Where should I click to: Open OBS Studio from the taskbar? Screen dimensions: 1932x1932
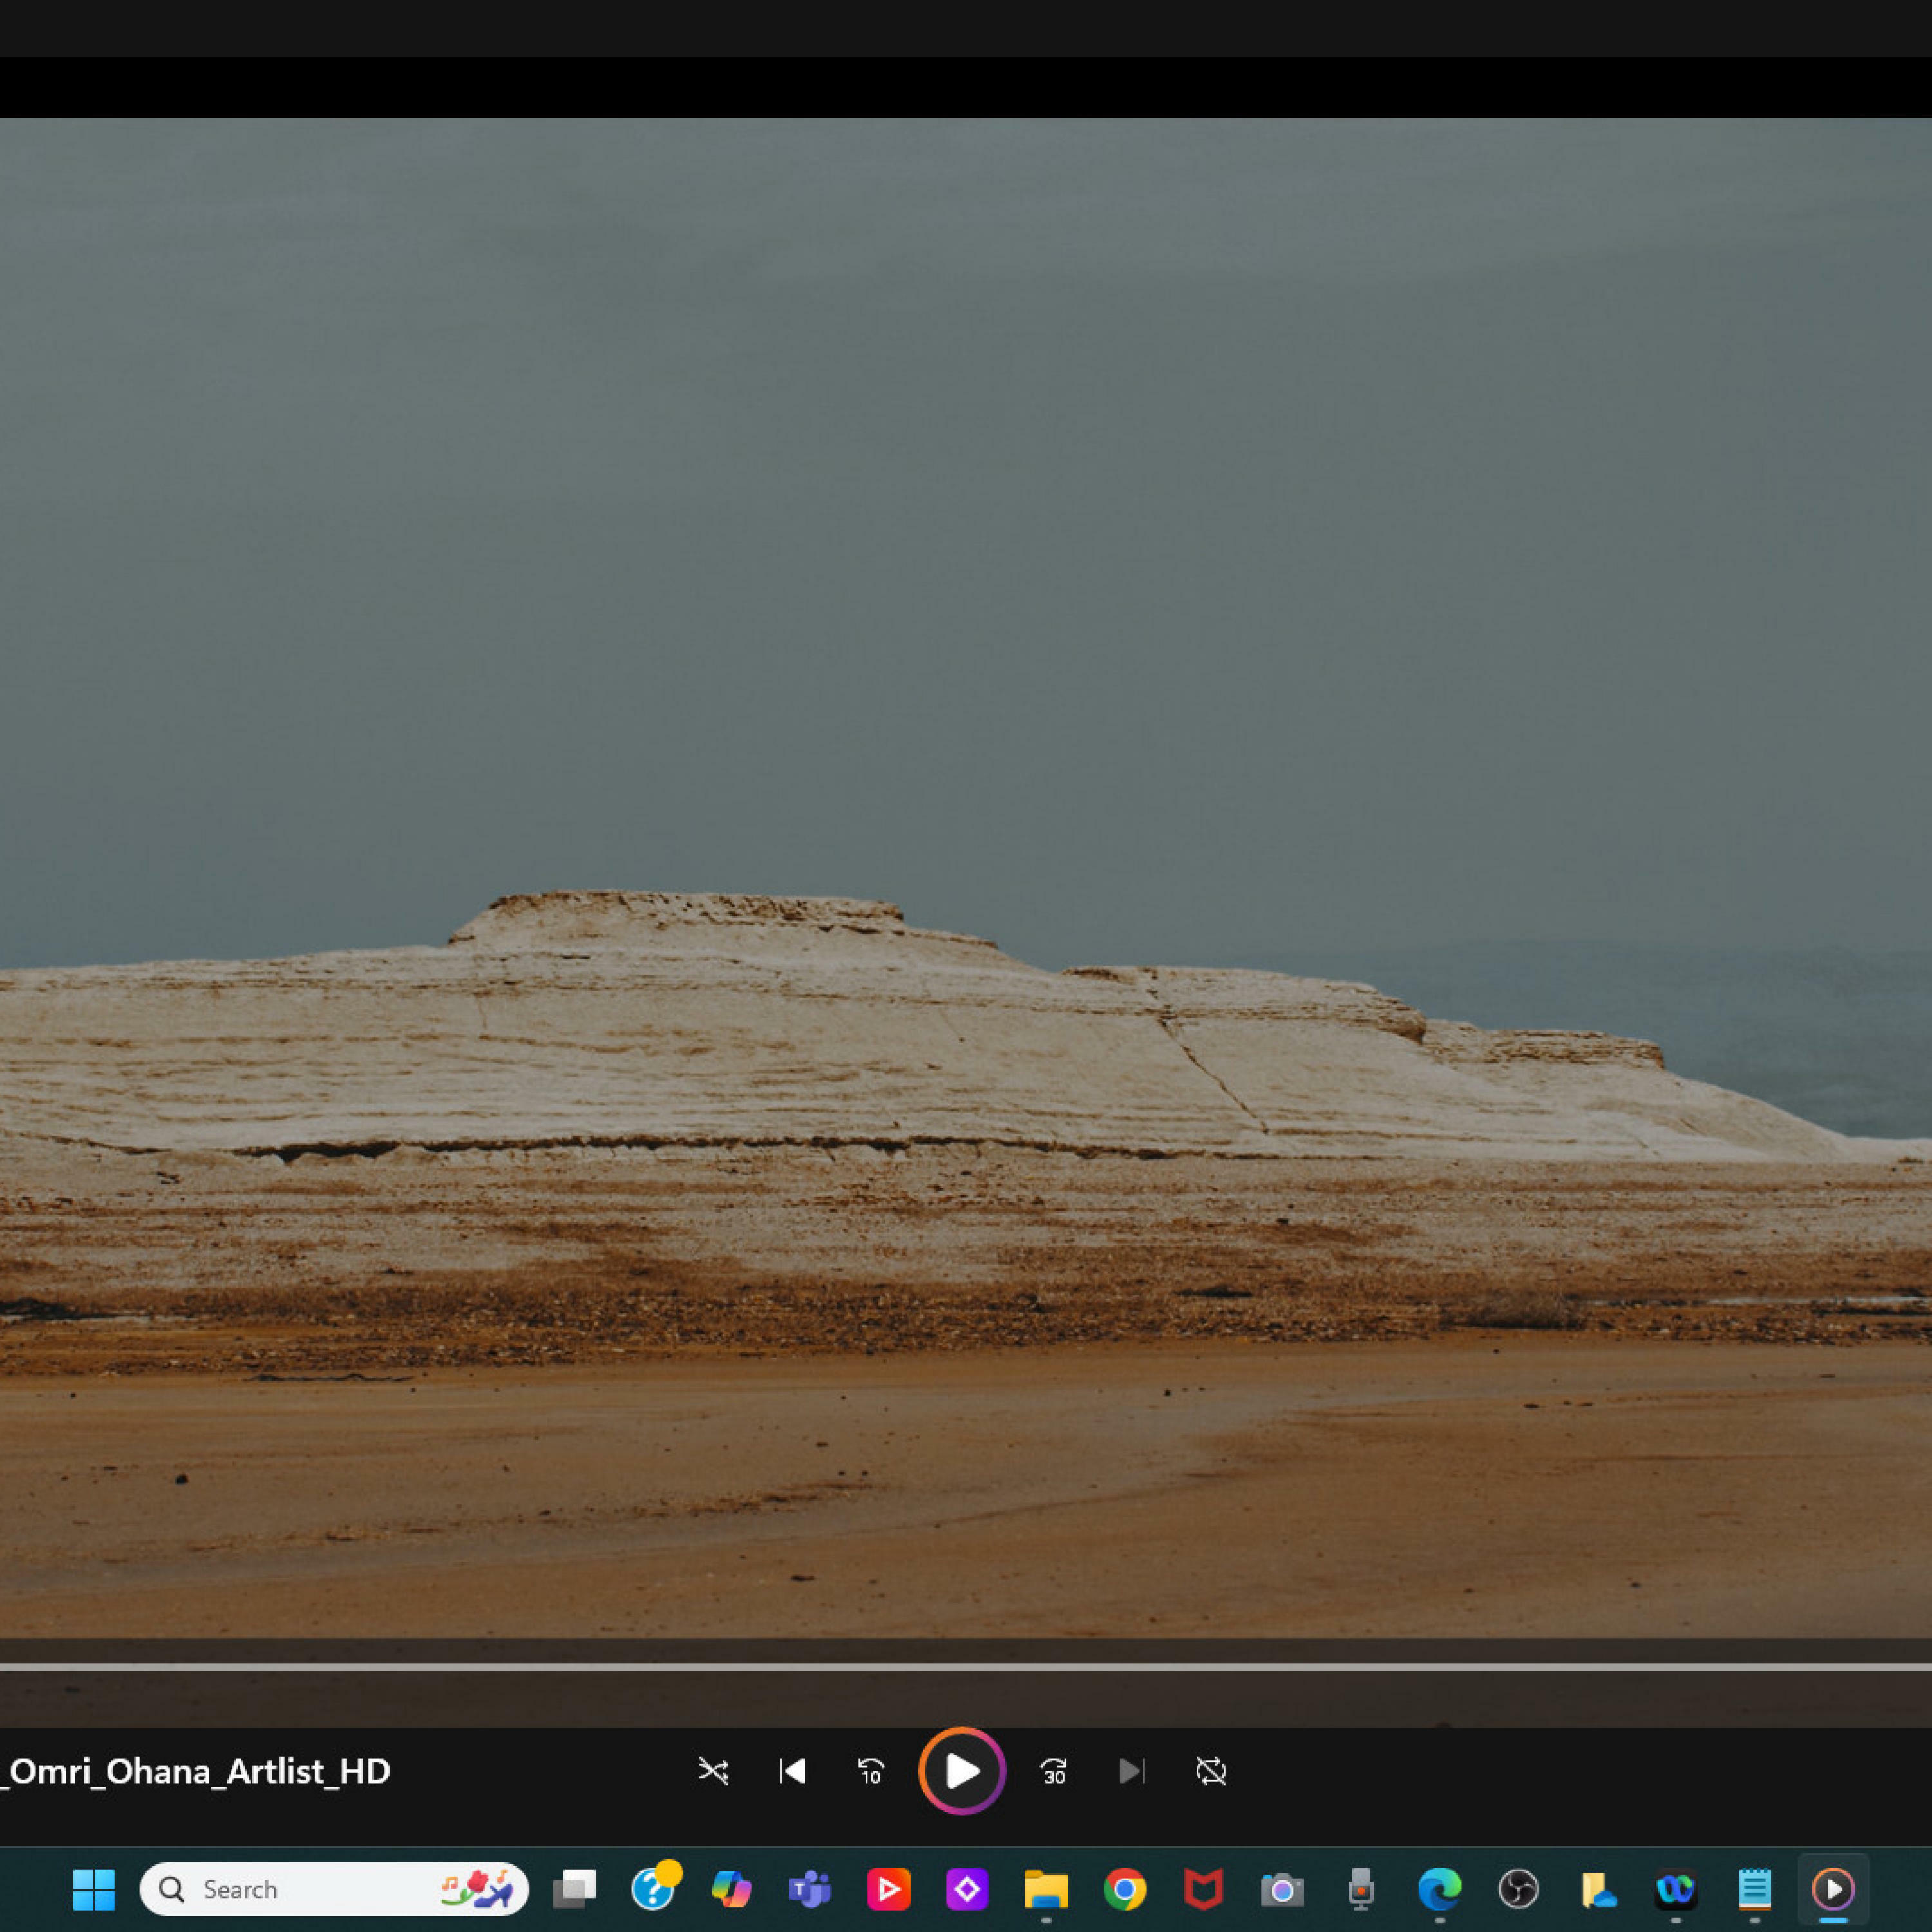pos(1518,1889)
